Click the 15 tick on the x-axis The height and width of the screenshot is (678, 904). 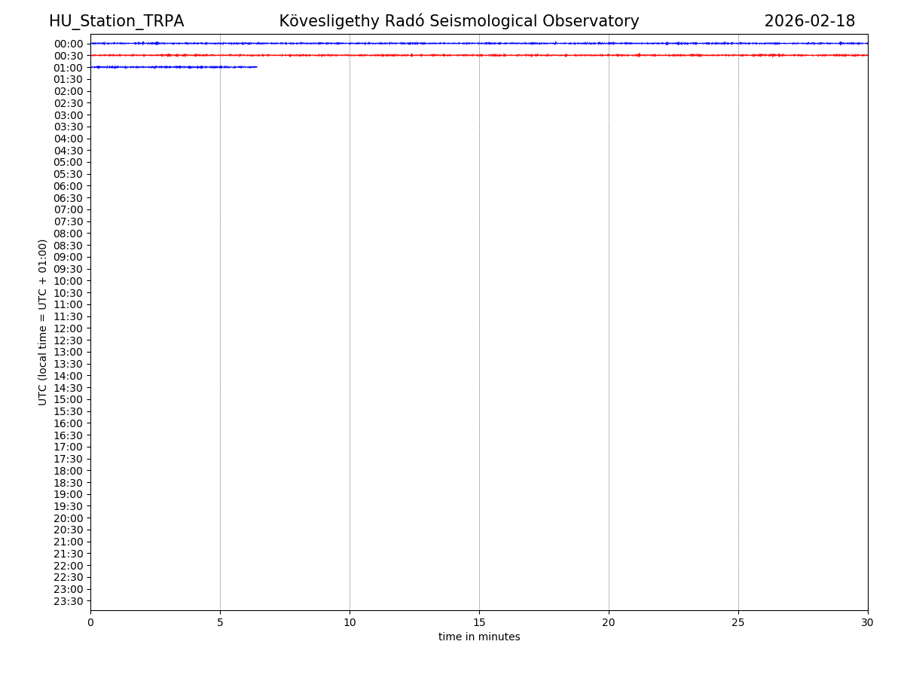coord(479,623)
